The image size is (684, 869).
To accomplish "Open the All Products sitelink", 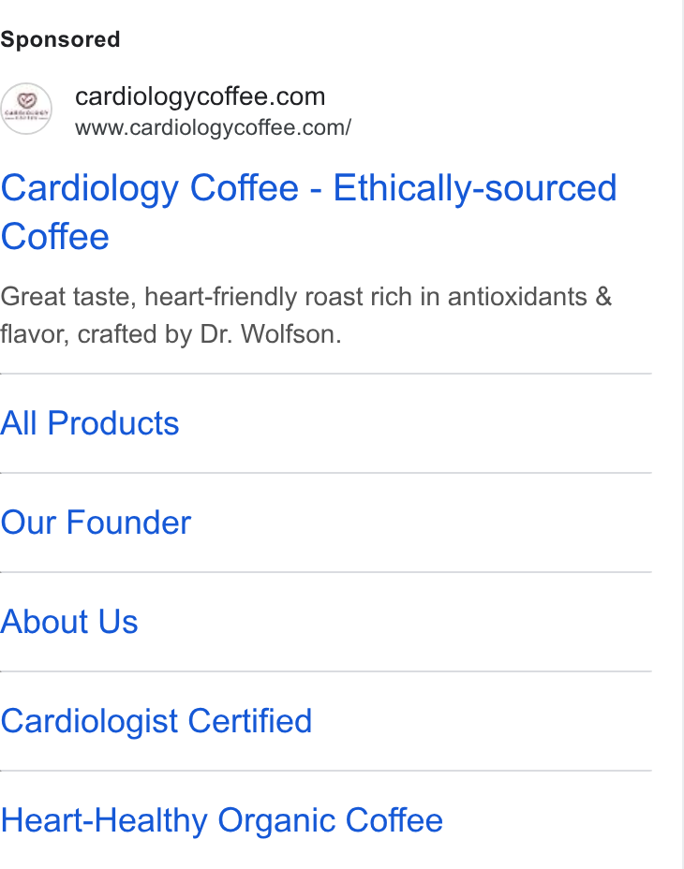I will (x=89, y=423).
